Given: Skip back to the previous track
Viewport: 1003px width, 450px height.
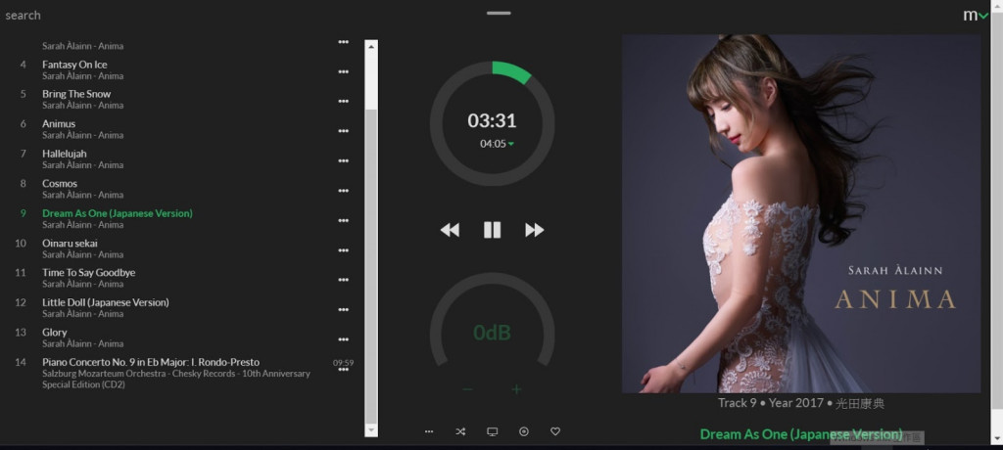Looking at the screenshot, I should (450, 230).
